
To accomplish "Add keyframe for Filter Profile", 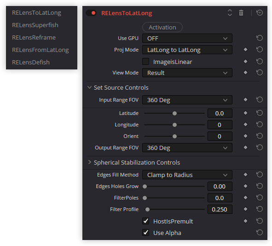I will pos(245,209).
